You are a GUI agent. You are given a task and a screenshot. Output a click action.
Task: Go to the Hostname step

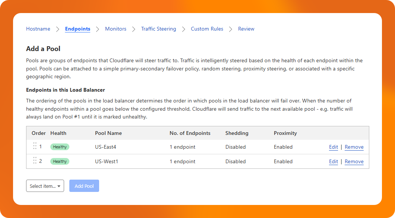[x=38, y=29]
